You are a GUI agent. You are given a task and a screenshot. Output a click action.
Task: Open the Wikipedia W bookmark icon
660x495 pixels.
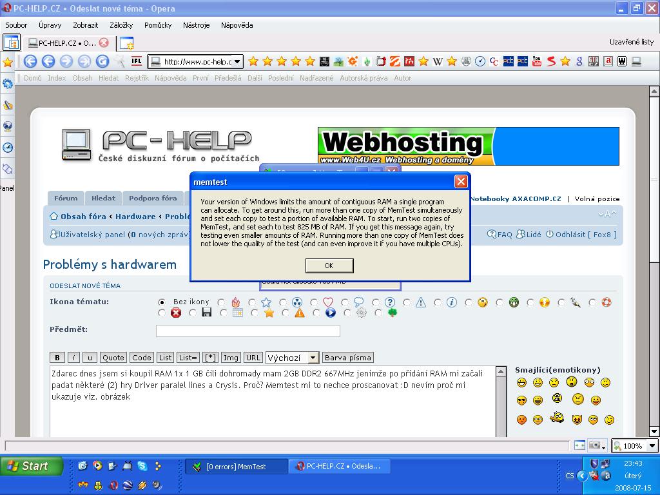[438, 61]
